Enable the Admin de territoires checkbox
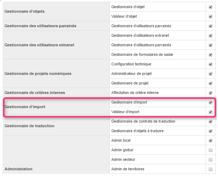Image resolution: width=218 pixels, height=176 pixels. 210,169
